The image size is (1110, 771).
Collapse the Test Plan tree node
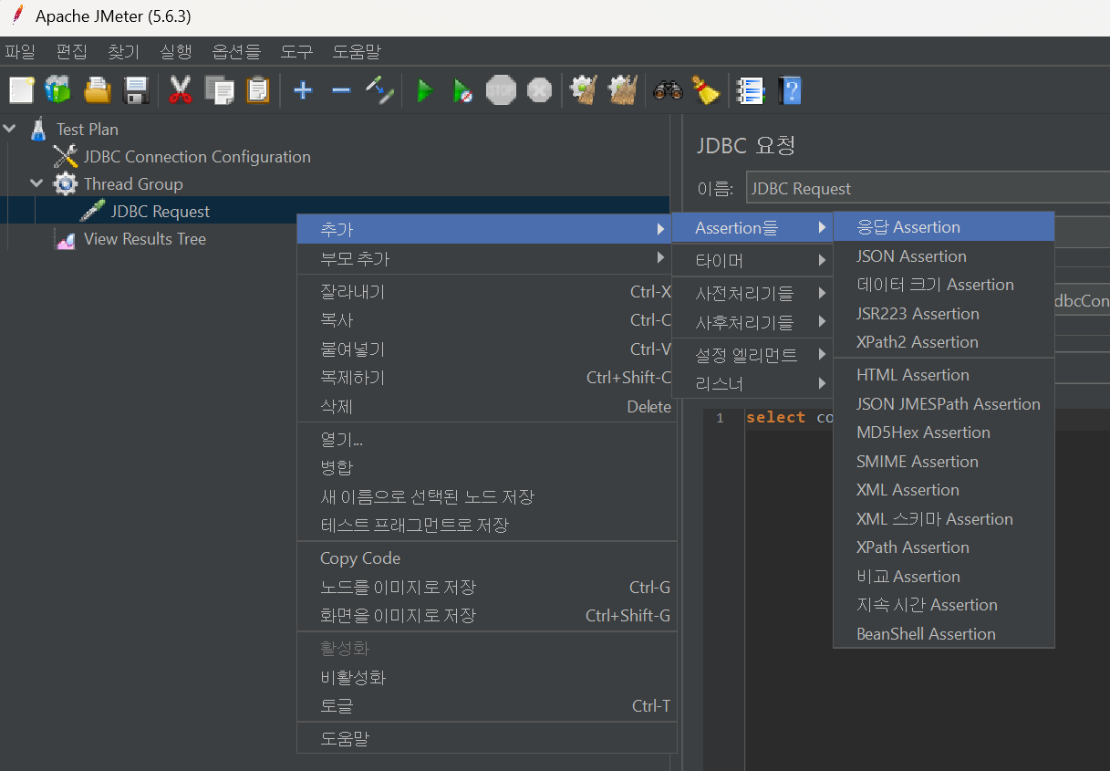pyautogui.click(x=10, y=130)
